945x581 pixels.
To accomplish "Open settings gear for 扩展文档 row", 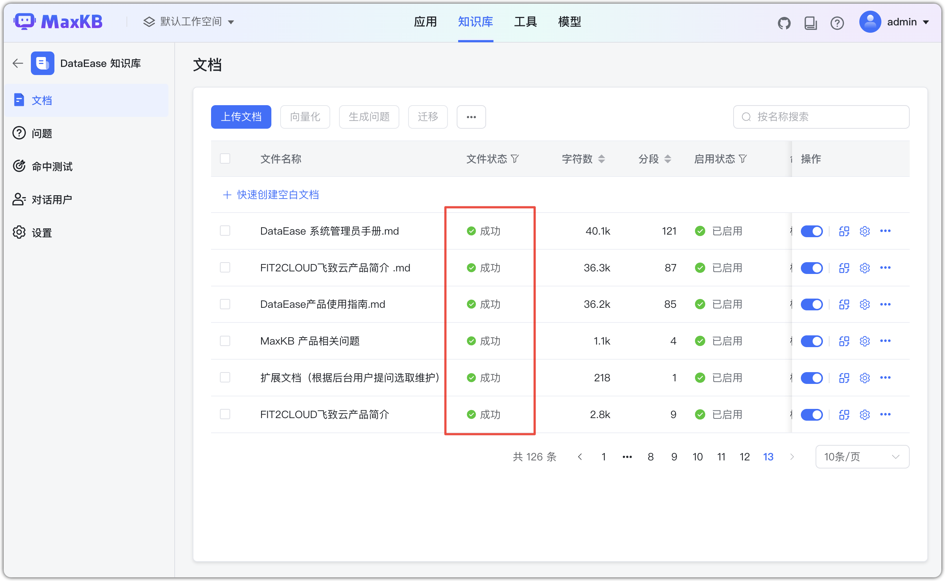I will [x=865, y=378].
